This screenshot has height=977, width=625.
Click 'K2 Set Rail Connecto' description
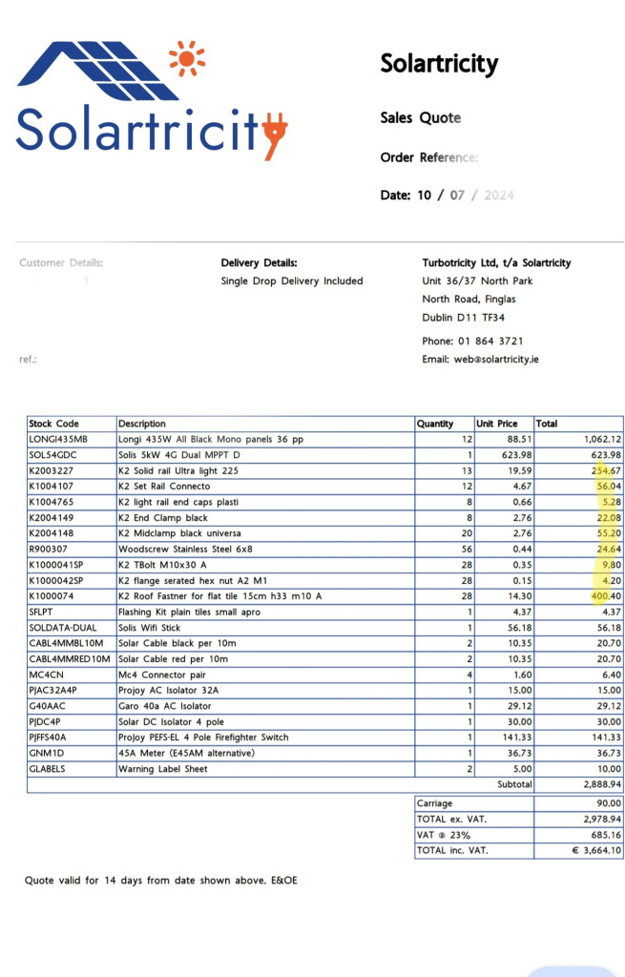(x=164, y=487)
